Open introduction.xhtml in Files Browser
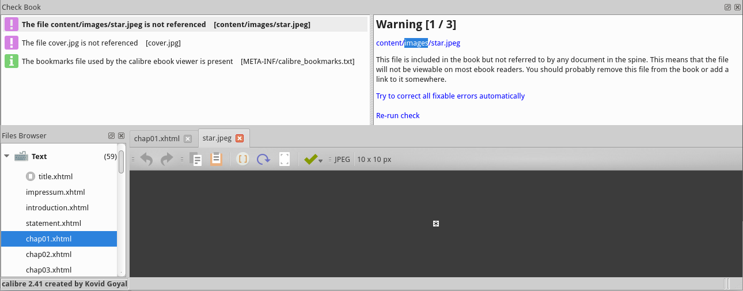Viewport: 743px width, 291px height. click(x=57, y=207)
